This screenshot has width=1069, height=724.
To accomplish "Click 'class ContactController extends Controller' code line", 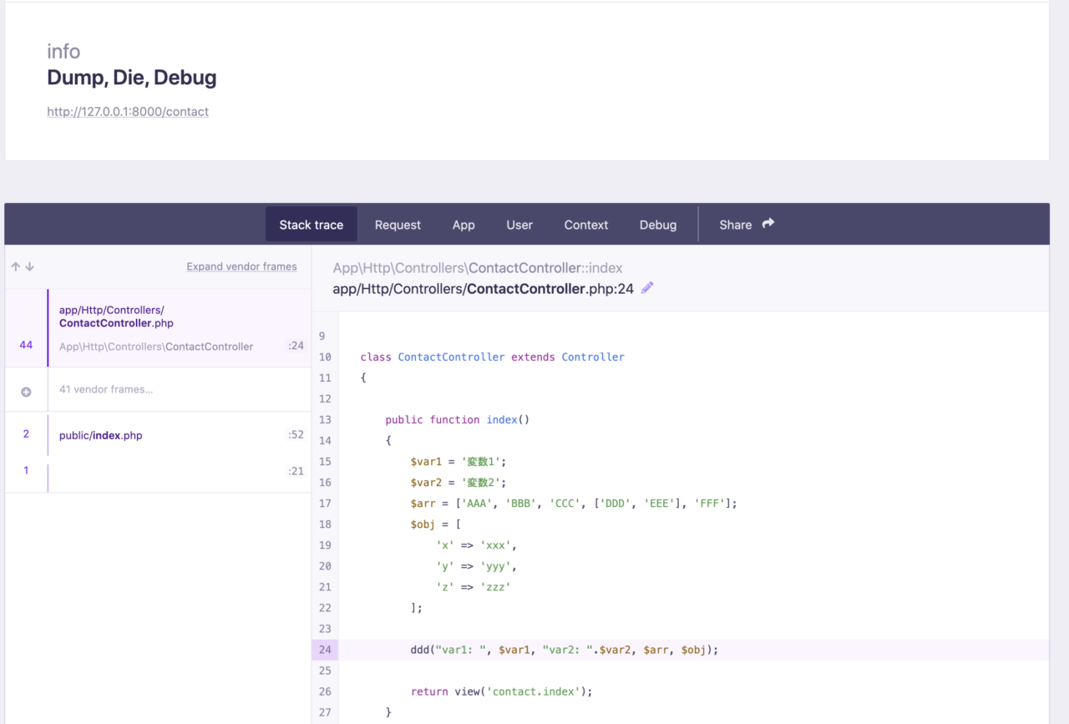I will point(493,357).
